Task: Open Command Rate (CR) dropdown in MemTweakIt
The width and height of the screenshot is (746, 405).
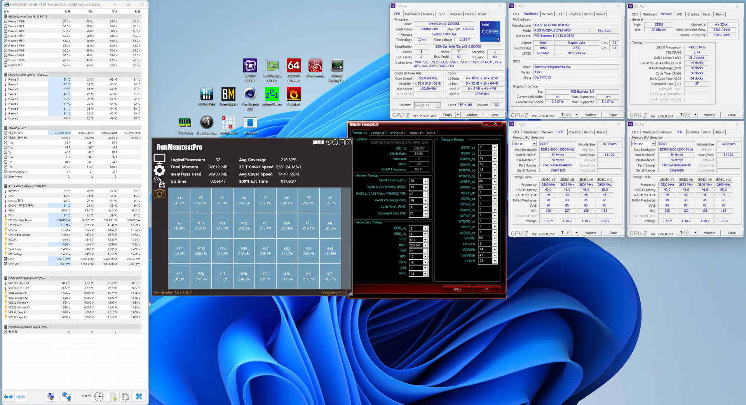Action: tap(425, 214)
